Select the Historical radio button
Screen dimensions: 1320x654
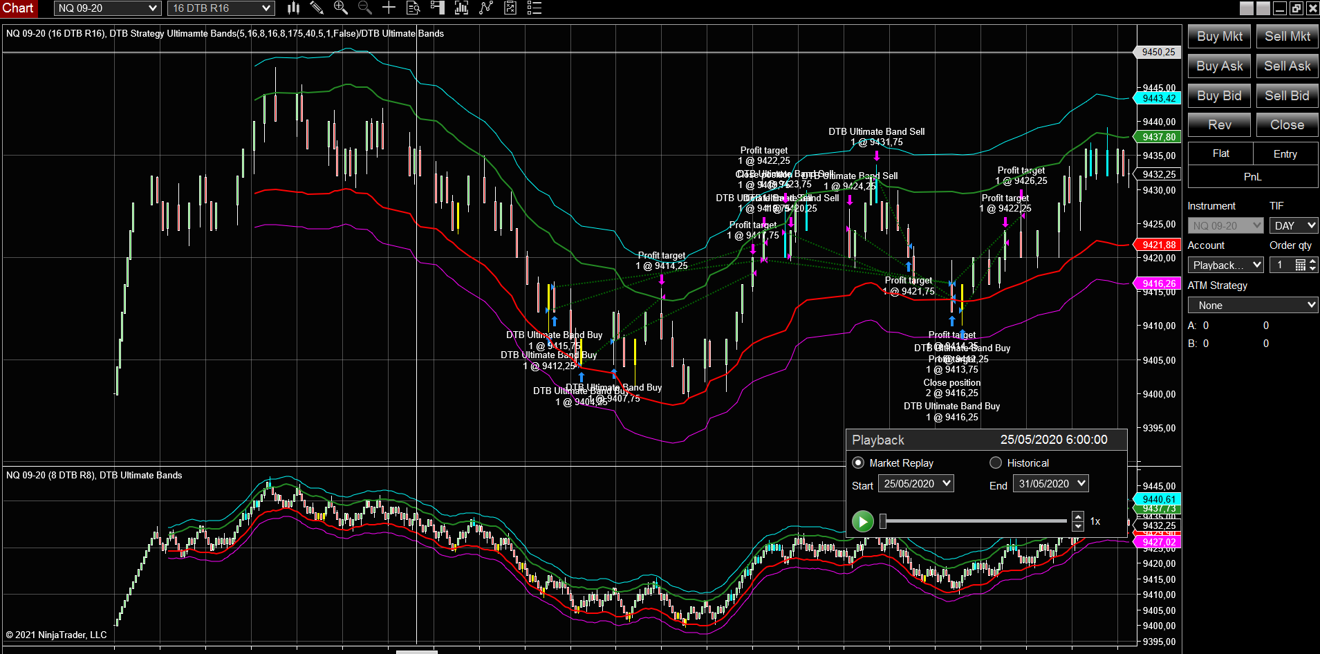[996, 463]
